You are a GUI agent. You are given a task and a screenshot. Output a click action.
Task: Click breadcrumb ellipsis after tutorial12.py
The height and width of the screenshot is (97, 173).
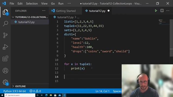[78, 17]
